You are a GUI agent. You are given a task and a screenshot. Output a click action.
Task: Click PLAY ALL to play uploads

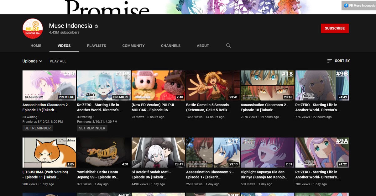tap(58, 61)
